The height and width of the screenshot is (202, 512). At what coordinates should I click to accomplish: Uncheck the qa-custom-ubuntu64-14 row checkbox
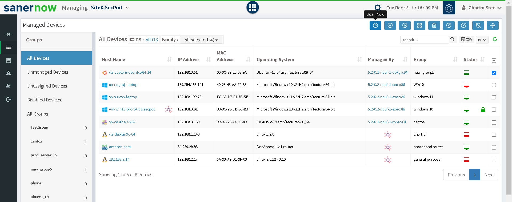(494, 73)
